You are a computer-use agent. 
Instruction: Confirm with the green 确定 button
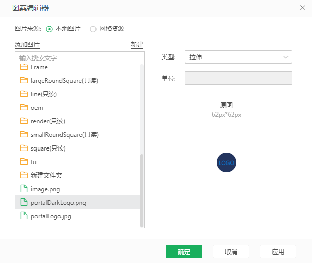pyautogui.click(x=184, y=252)
